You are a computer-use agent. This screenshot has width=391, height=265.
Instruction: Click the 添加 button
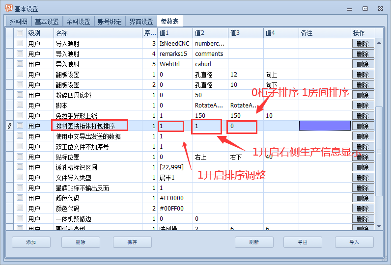pos(31,242)
